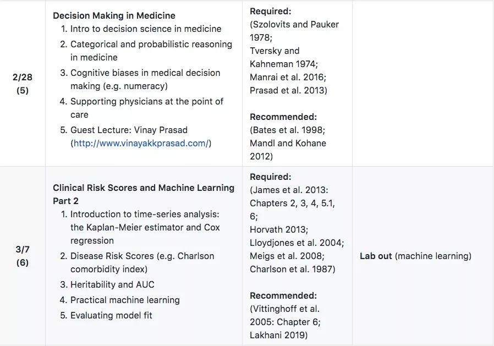Click the Prasad et al. 2013 citation
The height and width of the screenshot is (346, 494).
coord(289,90)
